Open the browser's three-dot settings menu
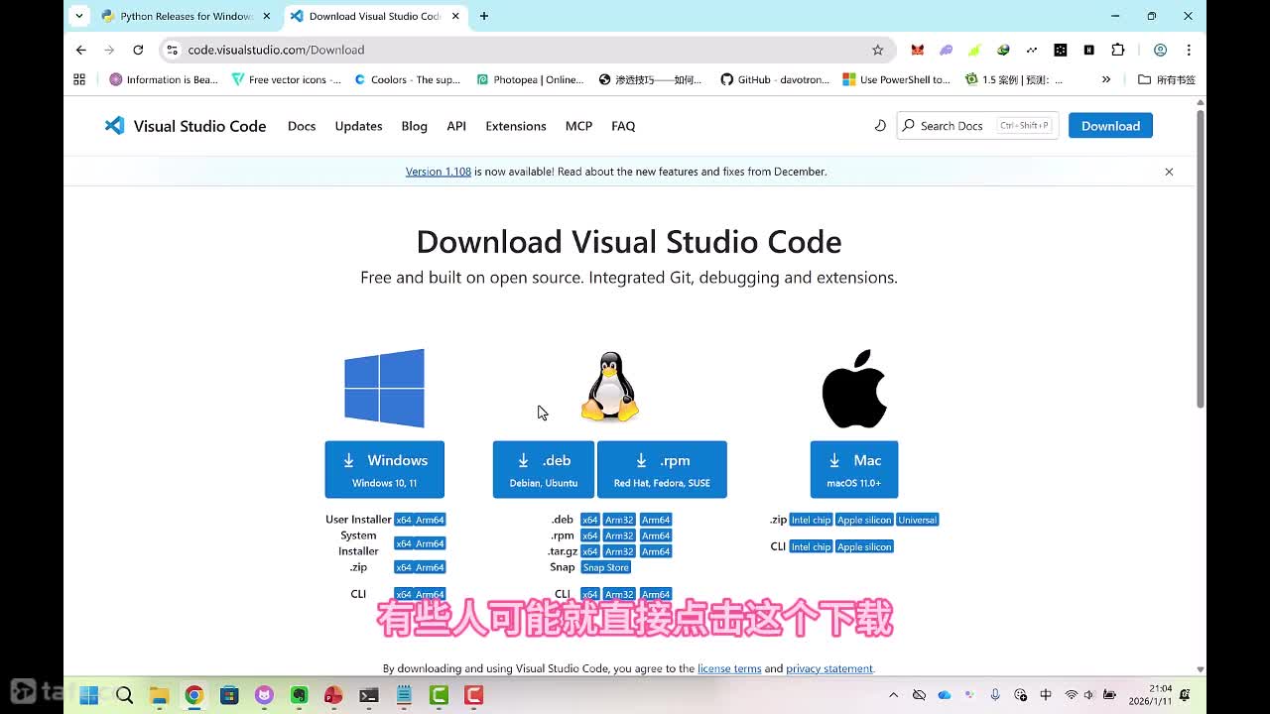1270x714 pixels. pyautogui.click(x=1188, y=49)
